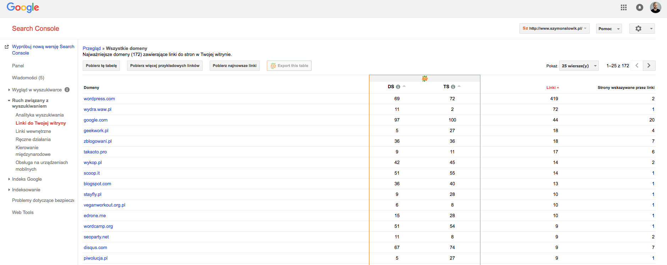Open the geekwork.pl domain link
Image resolution: width=667 pixels, height=265 pixels.
(96, 130)
